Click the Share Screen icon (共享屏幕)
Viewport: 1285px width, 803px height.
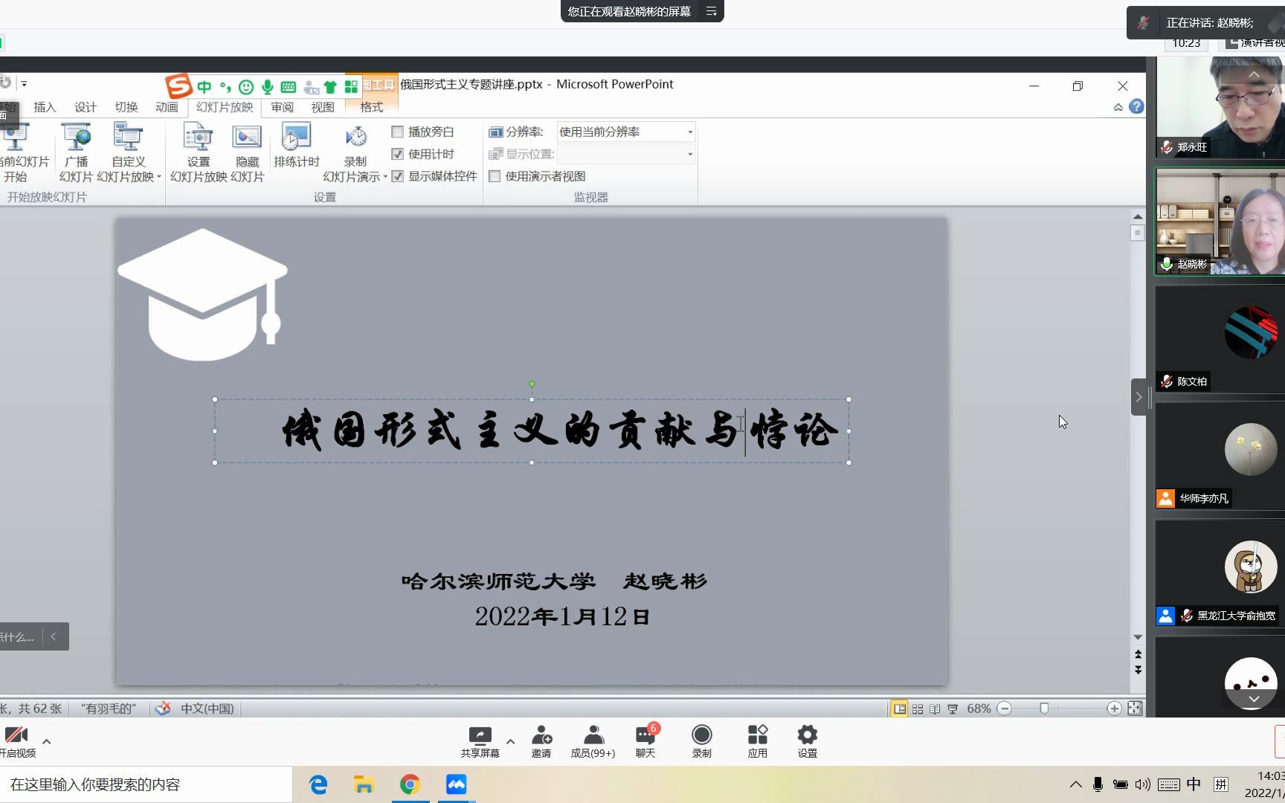[480, 741]
